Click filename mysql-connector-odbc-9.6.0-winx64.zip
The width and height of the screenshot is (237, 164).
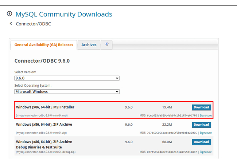pos(41,133)
